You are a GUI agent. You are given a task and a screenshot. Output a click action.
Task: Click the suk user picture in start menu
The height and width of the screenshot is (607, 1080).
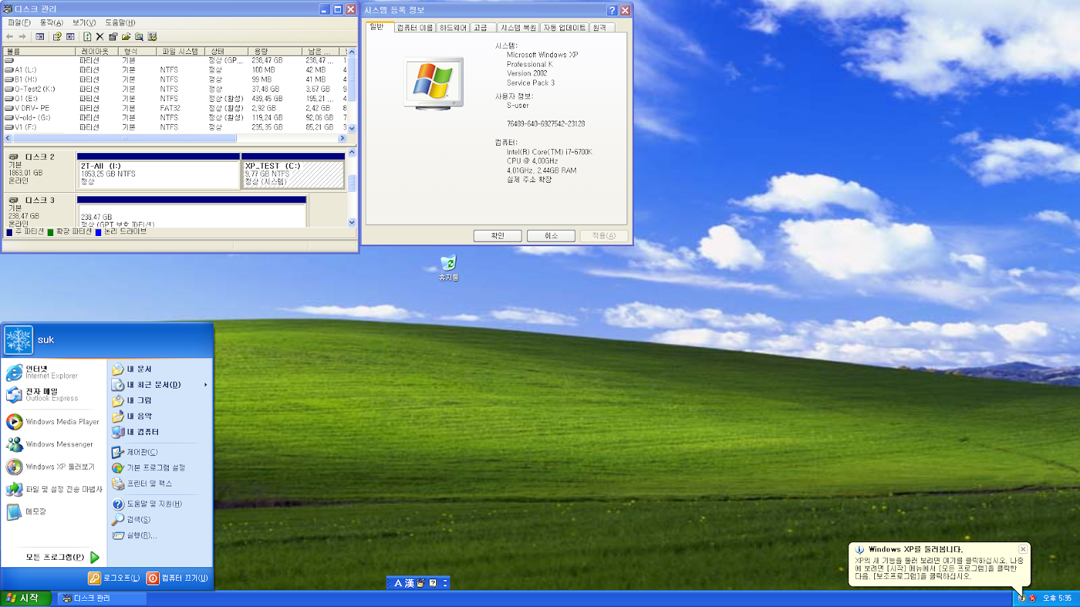click(x=18, y=340)
